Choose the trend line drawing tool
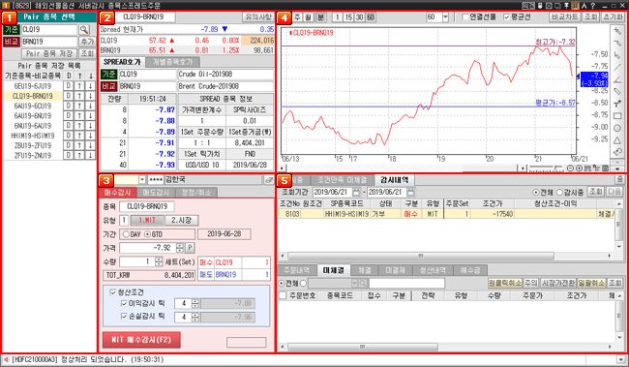The width and height of the screenshot is (629, 367). click(x=617, y=67)
